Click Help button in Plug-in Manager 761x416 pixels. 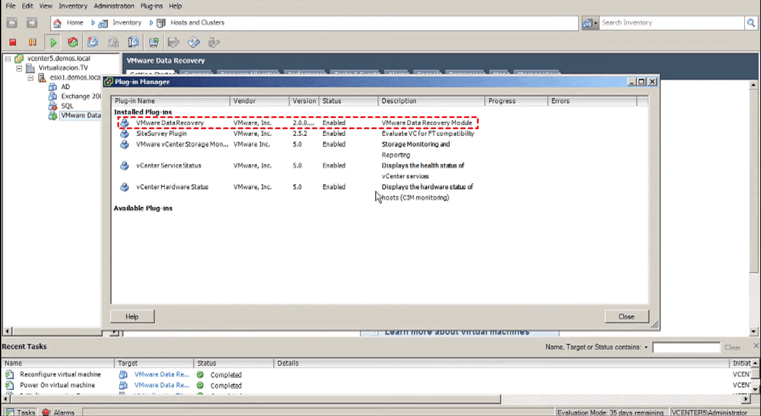click(x=132, y=316)
